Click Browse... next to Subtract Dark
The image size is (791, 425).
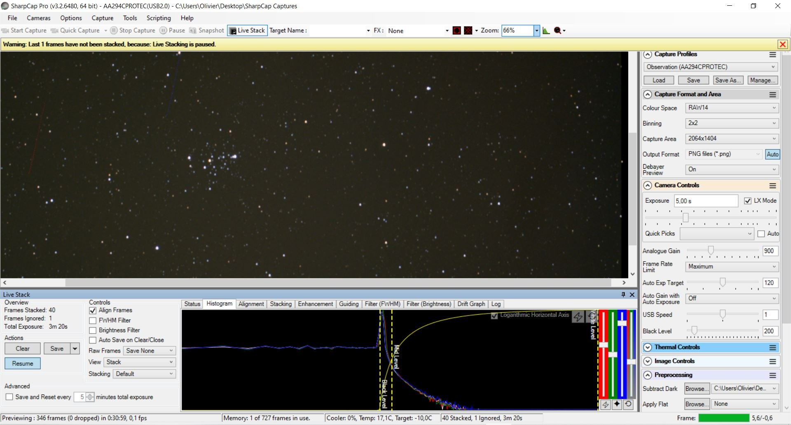click(x=697, y=389)
